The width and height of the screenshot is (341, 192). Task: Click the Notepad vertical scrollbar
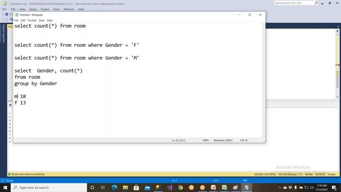tap(263, 80)
